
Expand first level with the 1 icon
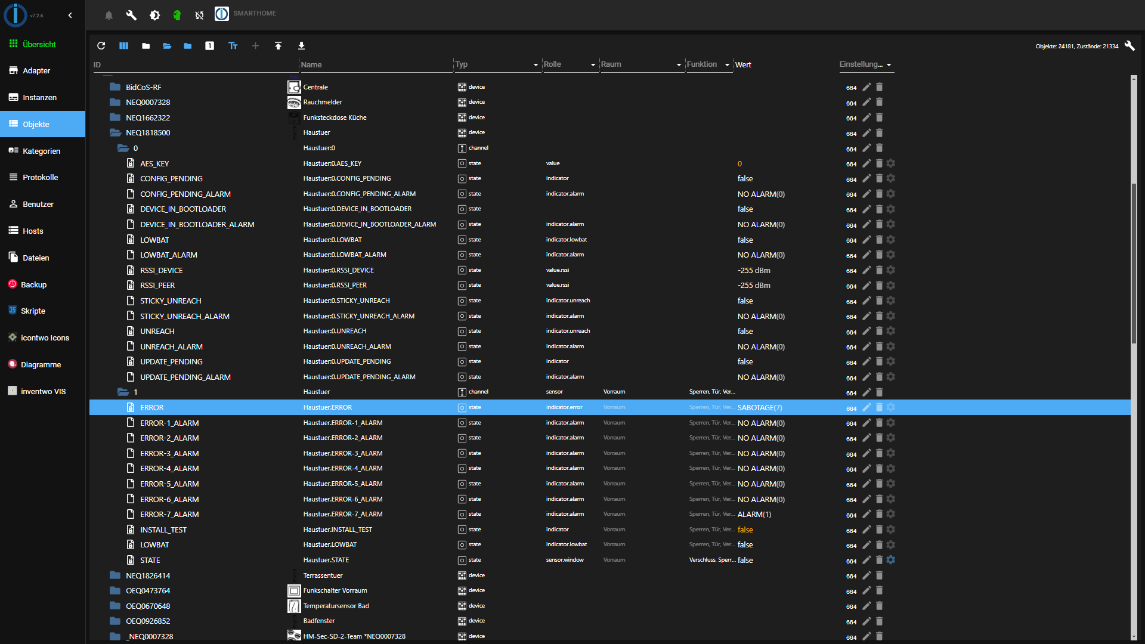[209, 46]
